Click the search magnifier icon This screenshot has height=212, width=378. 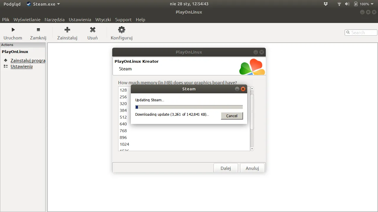348,32
